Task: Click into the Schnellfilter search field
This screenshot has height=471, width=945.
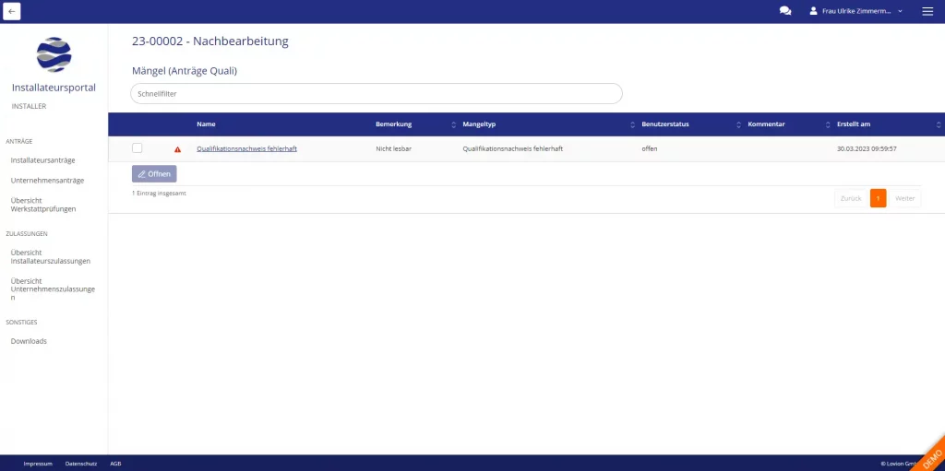Action: [377, 93]
